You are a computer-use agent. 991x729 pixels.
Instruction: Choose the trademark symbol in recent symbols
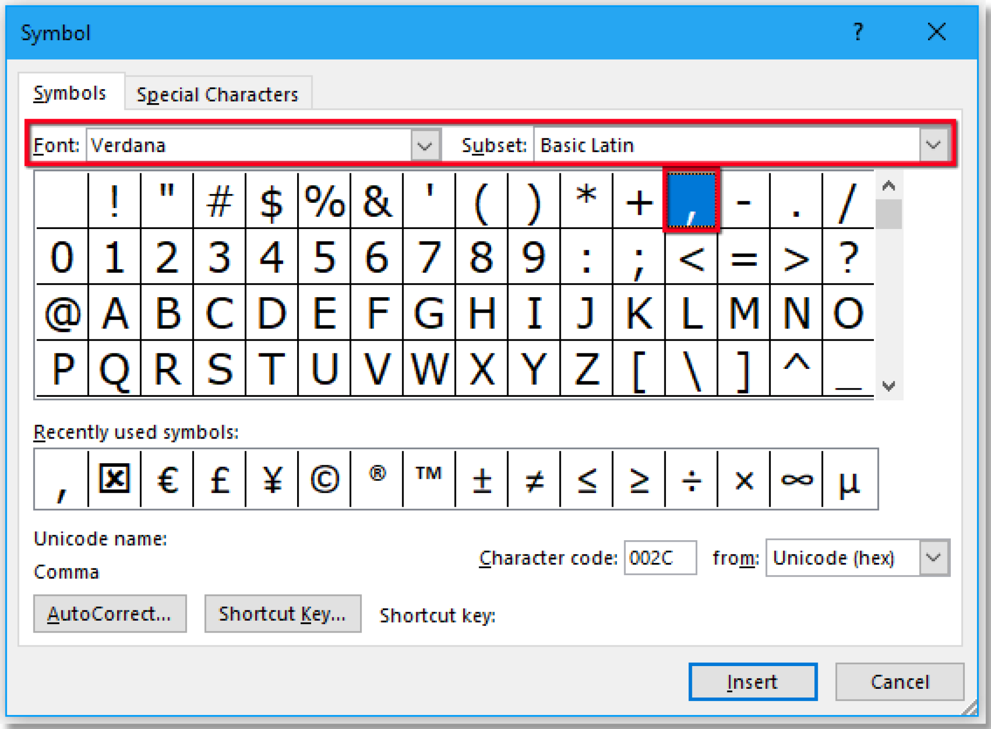click(x=429, y=479)
